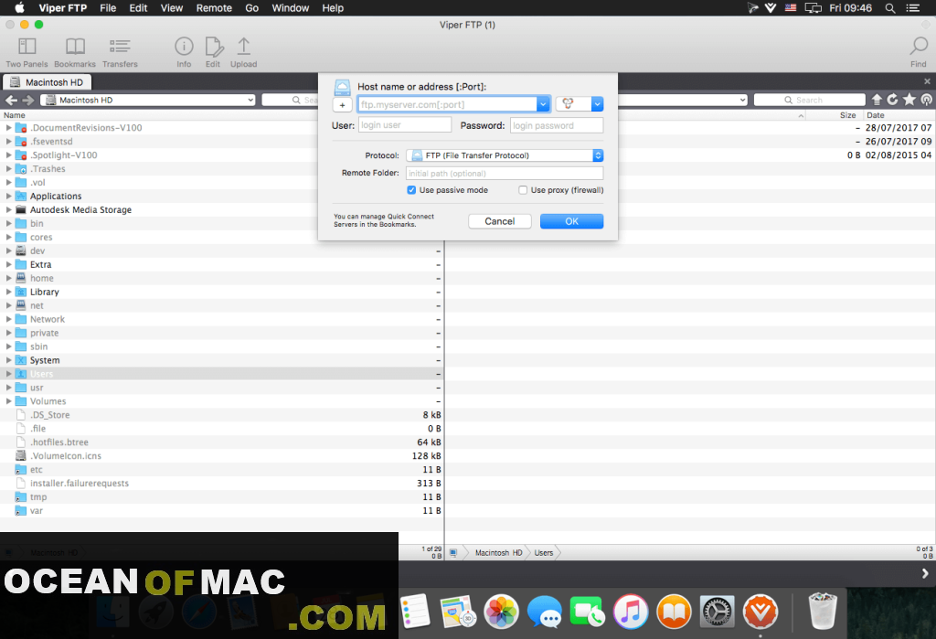Open iTunes in the Dock

[631, 612]
